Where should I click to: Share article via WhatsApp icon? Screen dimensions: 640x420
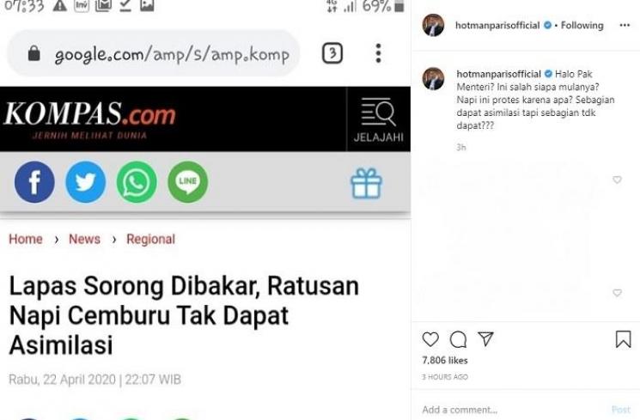click(x=137, y=182)
